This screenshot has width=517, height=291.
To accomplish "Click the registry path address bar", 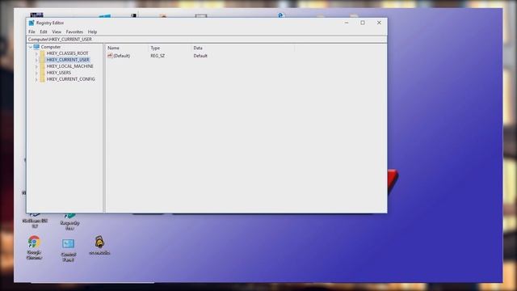I will pyautogui.click(x=207, y=40).
